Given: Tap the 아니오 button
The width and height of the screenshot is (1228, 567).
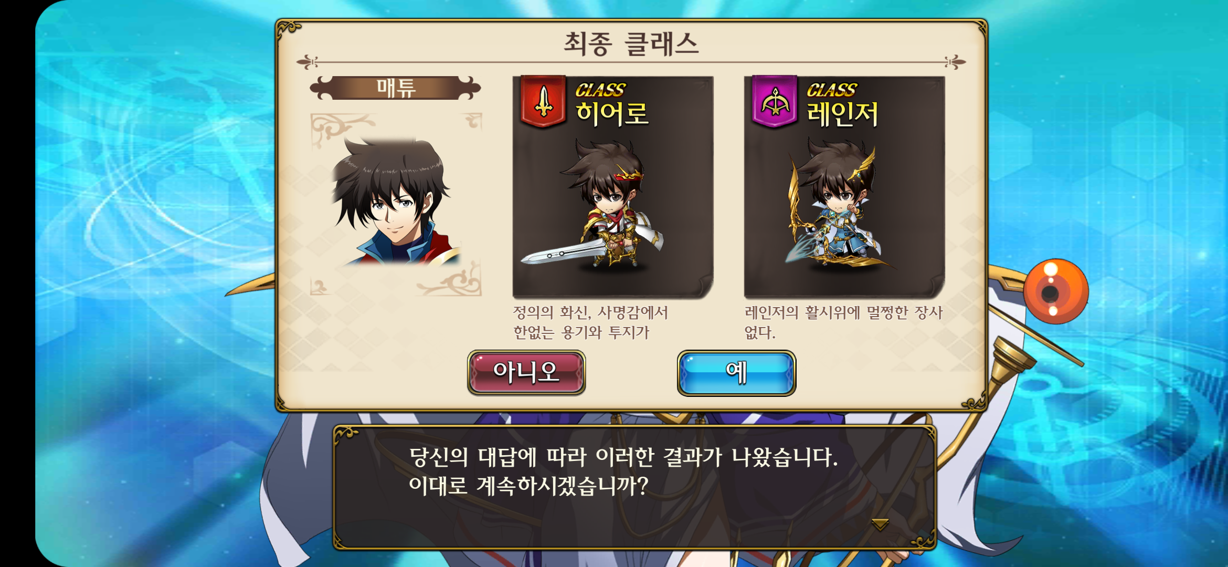Looking at the screenshot, I should tap(526, 372).
